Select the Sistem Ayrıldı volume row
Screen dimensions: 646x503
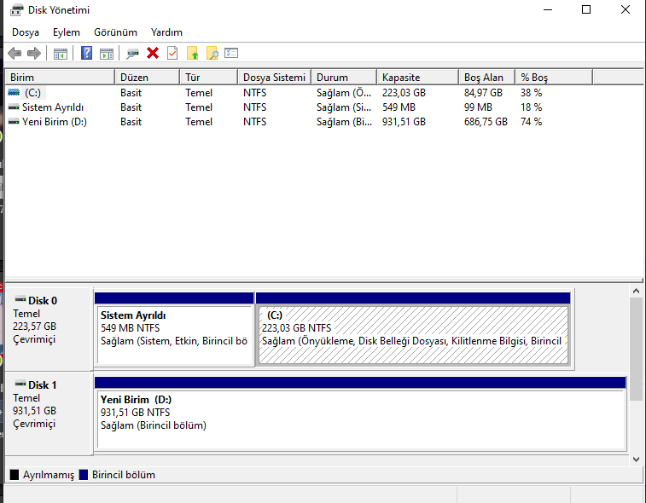(x=299, y=107)
